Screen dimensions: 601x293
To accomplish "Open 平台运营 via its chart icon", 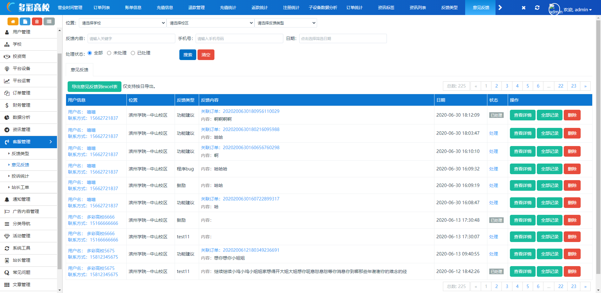I will click(7, 81).
